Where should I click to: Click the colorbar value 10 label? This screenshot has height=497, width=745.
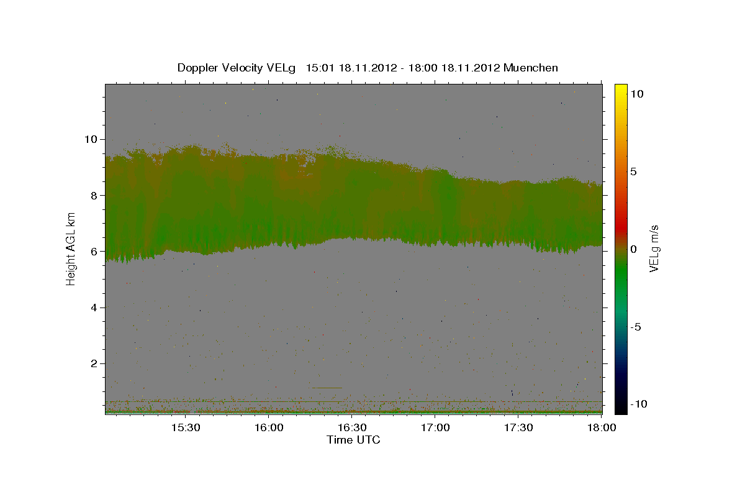(637, 94)
